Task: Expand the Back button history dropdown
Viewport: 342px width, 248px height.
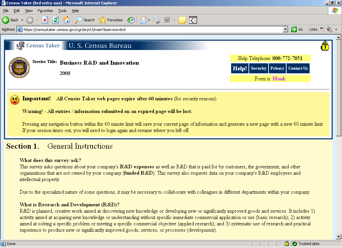Action: point(22,20)
